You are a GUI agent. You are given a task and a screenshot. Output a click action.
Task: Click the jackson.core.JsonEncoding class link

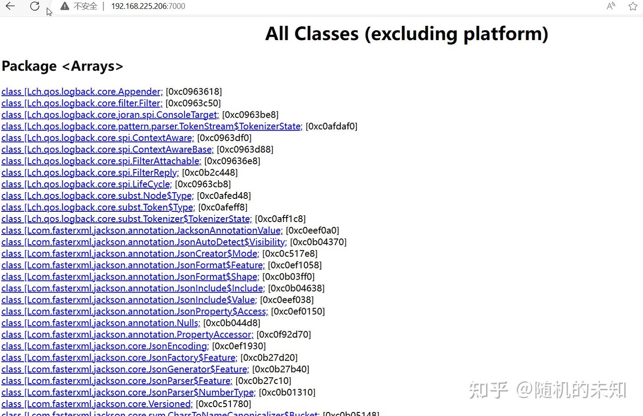104,346
